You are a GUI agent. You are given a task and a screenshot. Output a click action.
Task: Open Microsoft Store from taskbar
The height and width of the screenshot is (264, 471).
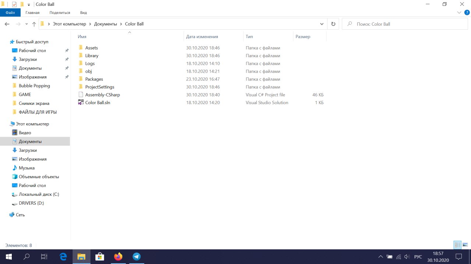[99, 257]
